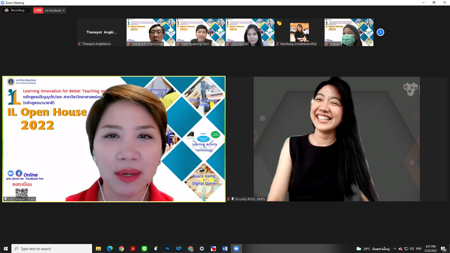Click Pratchayapong Yasri's video thumbnail
Viewport: 450px width, 253px height.
coord(200,32)
